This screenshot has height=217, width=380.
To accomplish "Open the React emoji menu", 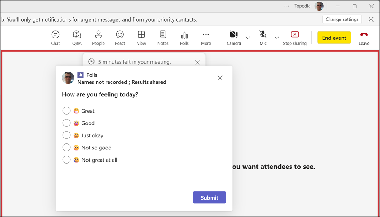I will 120,38.
